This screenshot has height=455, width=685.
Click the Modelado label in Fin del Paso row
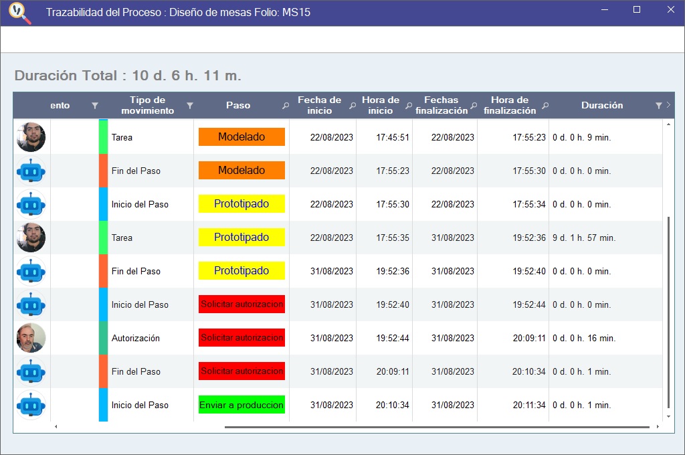pos(241,171)
